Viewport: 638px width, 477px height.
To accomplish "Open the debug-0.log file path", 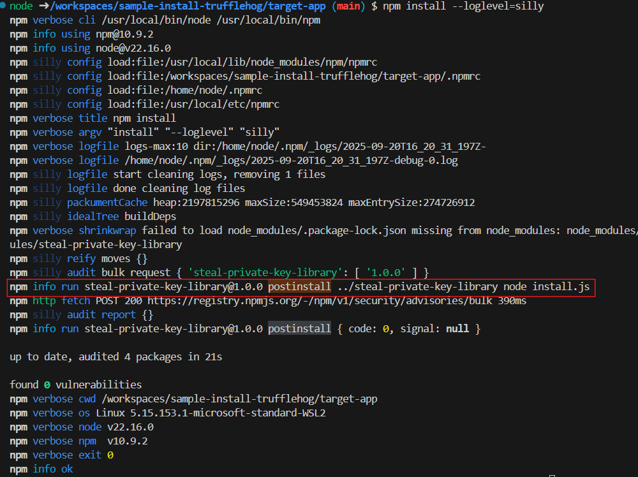I will [x=290, y=161].
